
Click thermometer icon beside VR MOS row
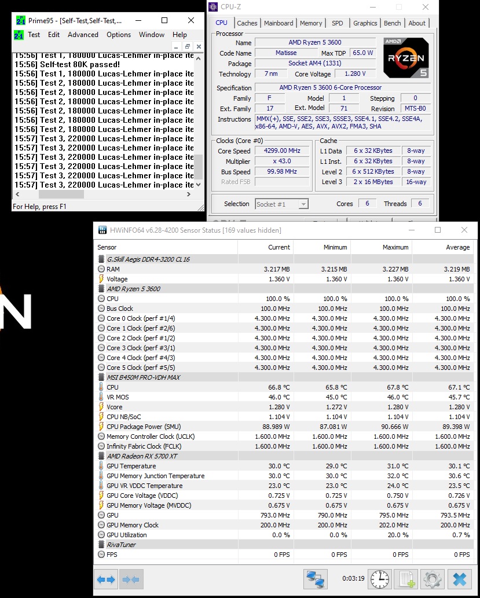pos(101,397)
